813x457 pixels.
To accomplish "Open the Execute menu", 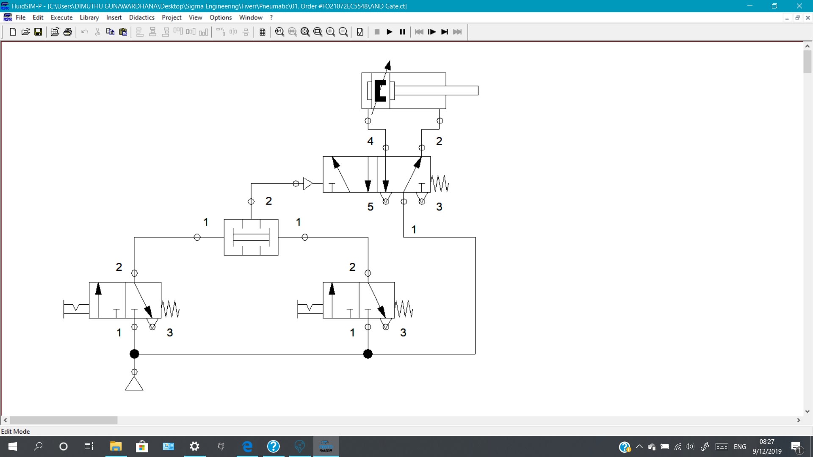I will click(x=61, y=17).
